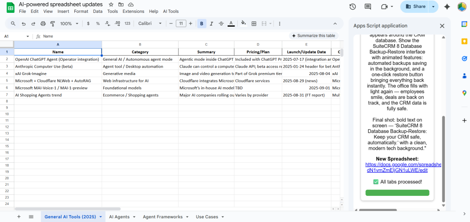Increase the font size
Viewport: 470px width, 222px height.
[x=190, y=23]
